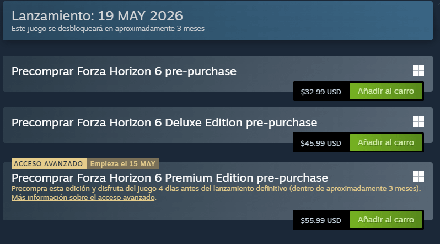Click the $45.99 USD price tag
440x244 pixels.
pos(321,143)
